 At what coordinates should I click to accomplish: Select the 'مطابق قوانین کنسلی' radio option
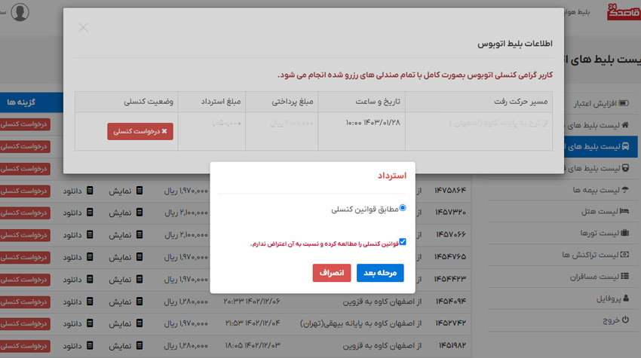[x=403, y=208]
